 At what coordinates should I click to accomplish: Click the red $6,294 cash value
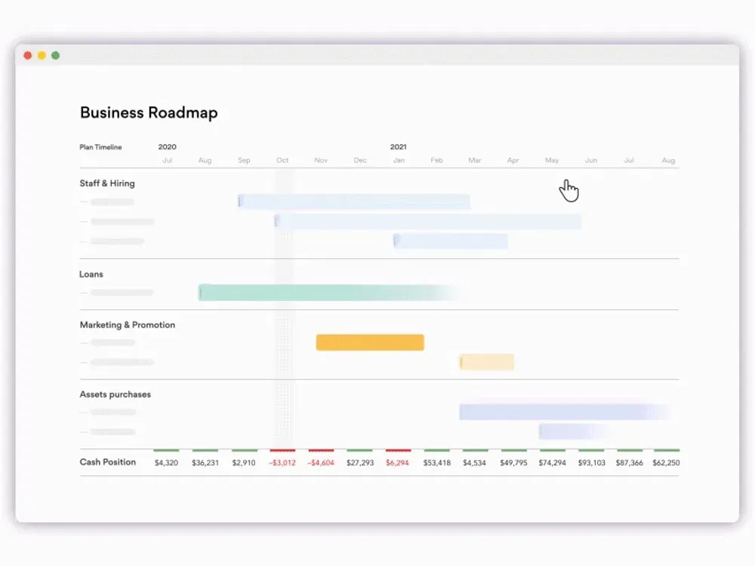[x=398, y=463]
